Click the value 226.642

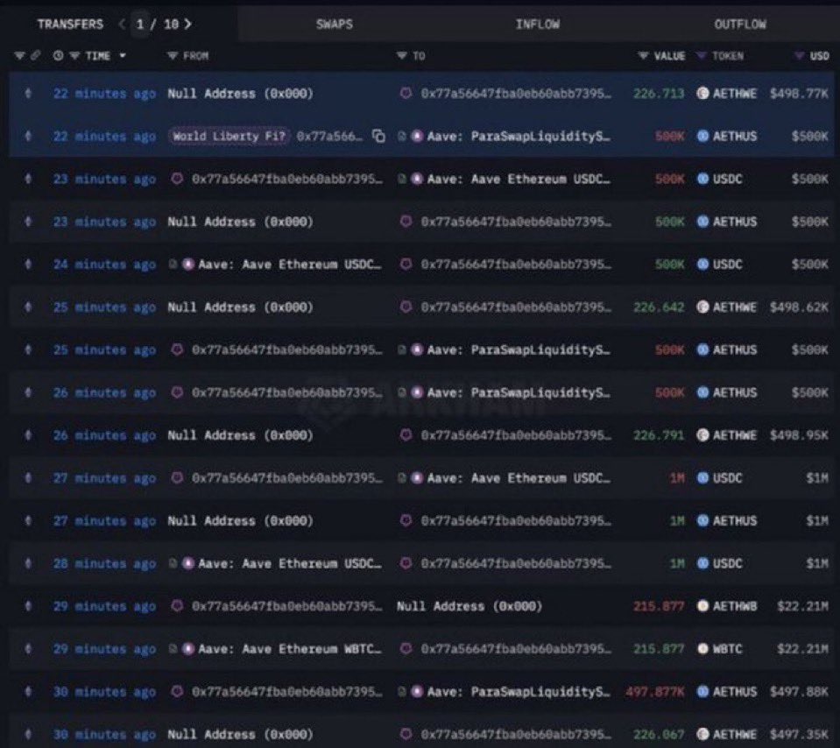659,307
